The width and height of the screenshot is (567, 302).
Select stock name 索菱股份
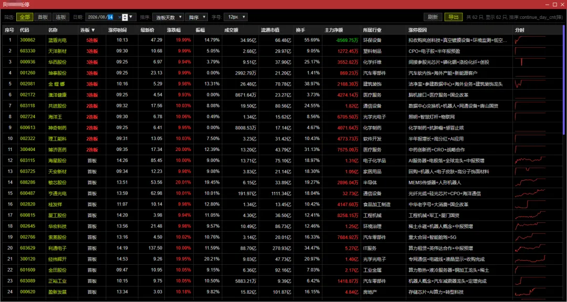(58, 238)
